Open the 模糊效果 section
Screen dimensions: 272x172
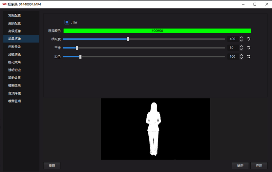point(21,86)
